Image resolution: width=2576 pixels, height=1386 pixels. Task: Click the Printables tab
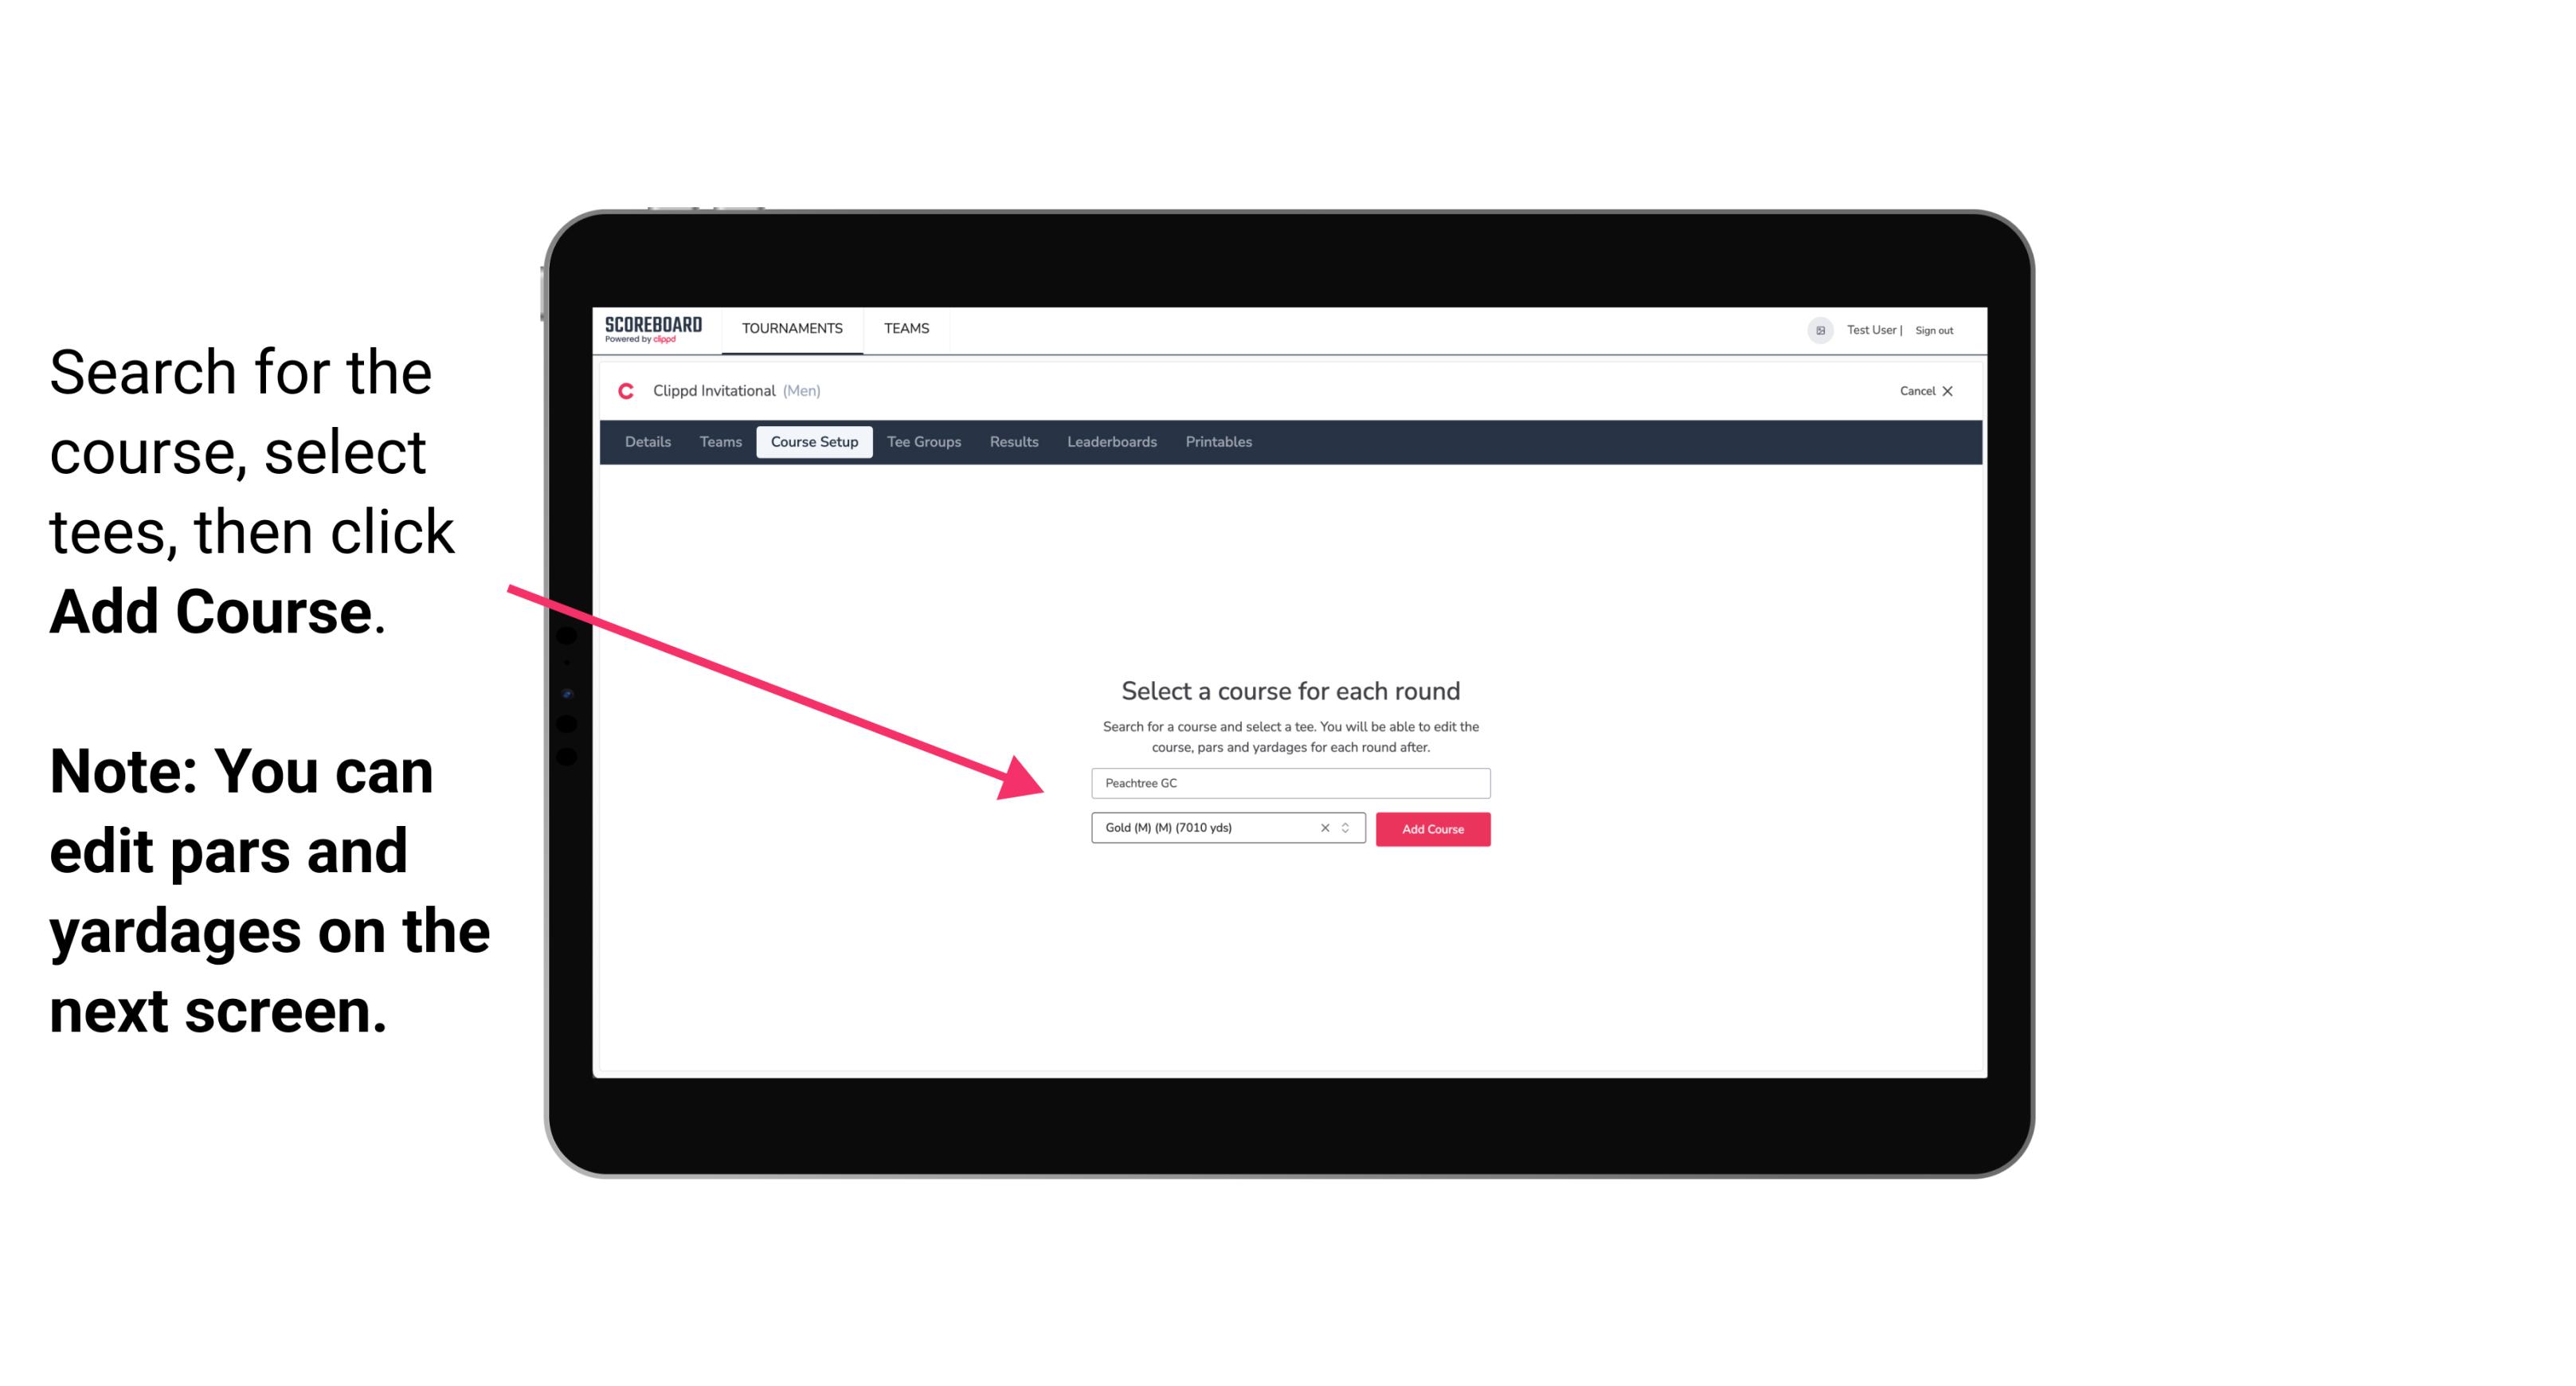1218,442
